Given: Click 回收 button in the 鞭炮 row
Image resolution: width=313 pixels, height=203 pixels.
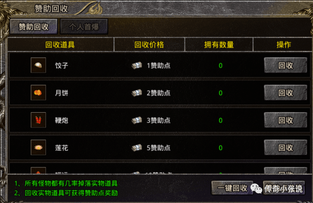Looking at the screenshot, I should point(286,120).
